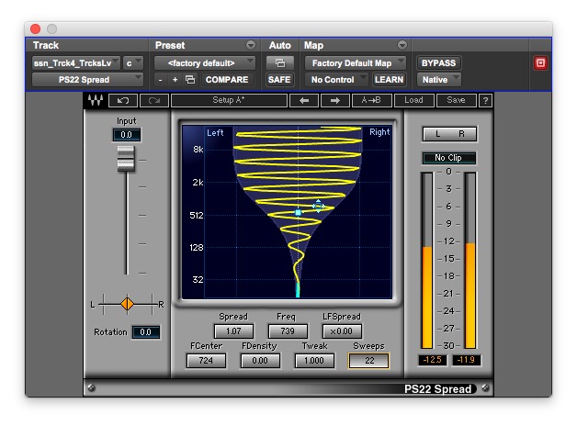This screenshot has height=426, width=577.
Task: Click the Tweak value 1.000
Action: click(314, 361)
